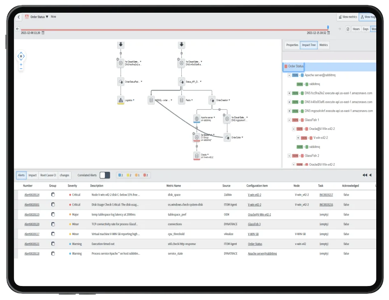Zoom in using the map plus control
The width and height of the screenshot is (389, 300).
[x=21, y=65]
